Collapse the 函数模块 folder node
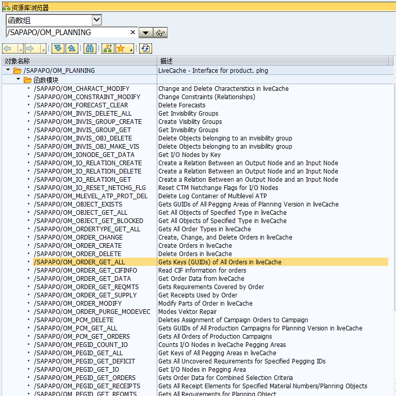Screen dimensions: 396x396 18,79
